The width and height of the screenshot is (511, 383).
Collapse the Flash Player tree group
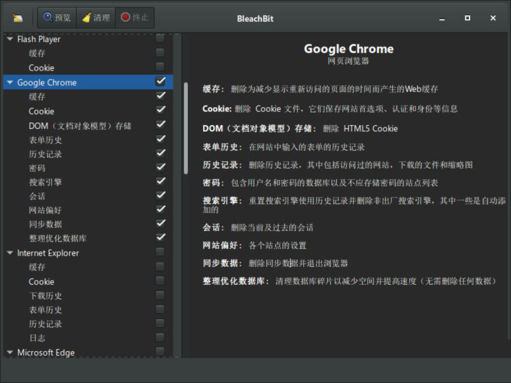[x=10, y=39]
